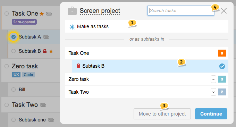Choose Zero task as parent task

(x=147, y=79)
